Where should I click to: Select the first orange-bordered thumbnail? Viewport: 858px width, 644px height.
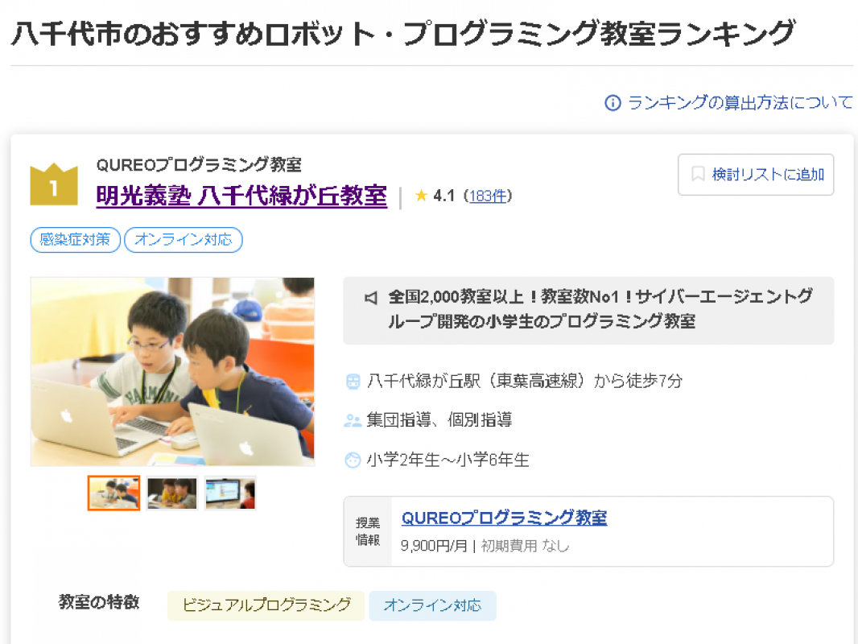pos(113,493)
